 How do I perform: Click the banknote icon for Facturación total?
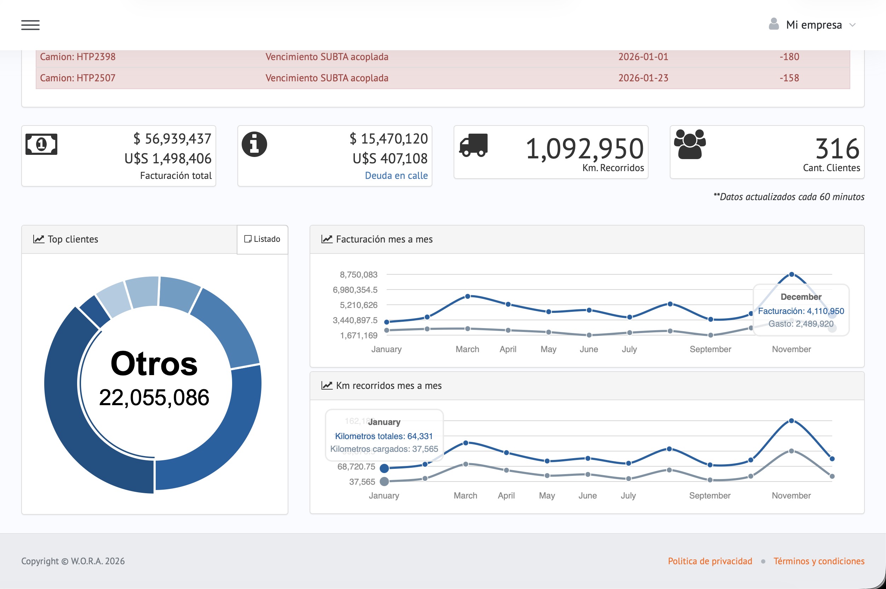coord(41,144)
